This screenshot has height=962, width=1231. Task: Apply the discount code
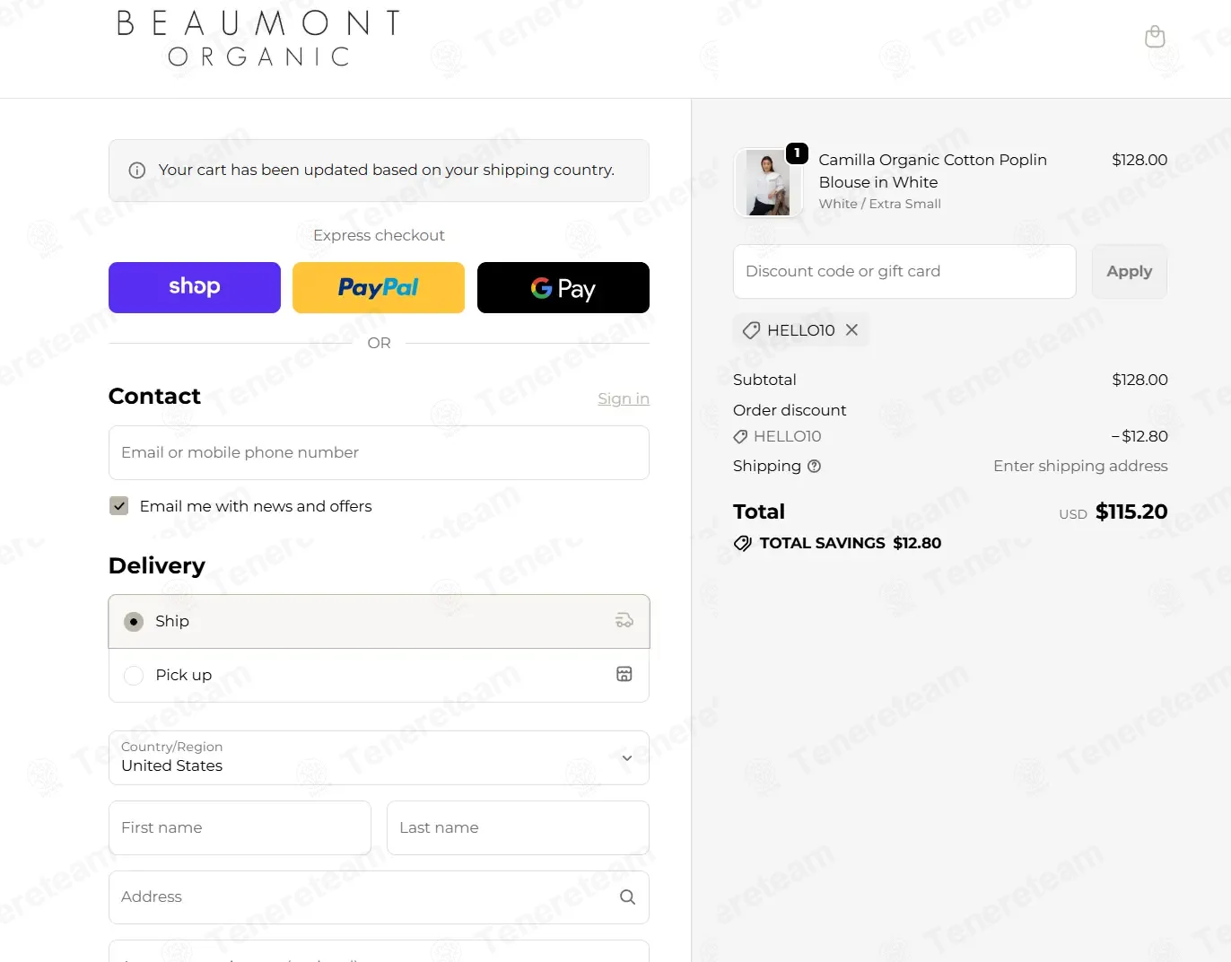[1130, 271]
